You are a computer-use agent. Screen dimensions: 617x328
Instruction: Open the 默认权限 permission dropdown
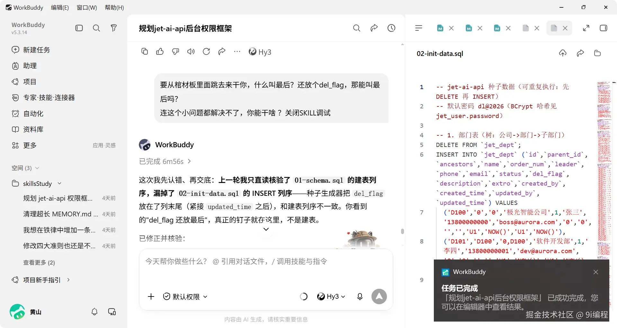coord(185,296)
